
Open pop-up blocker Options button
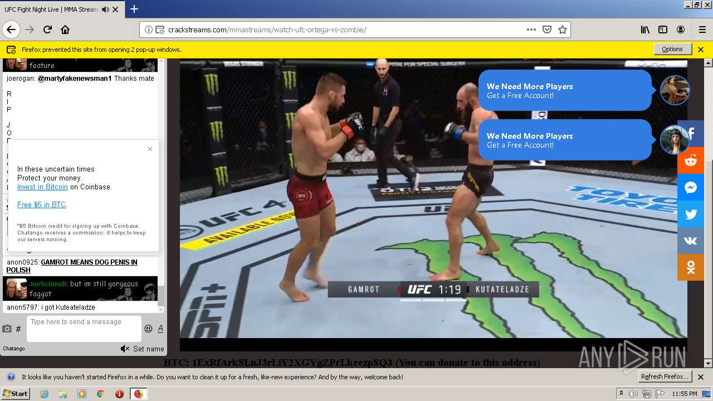(672, 49)
